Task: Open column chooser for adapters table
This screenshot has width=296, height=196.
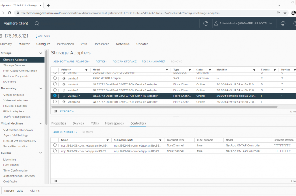Action: [55, 111]
